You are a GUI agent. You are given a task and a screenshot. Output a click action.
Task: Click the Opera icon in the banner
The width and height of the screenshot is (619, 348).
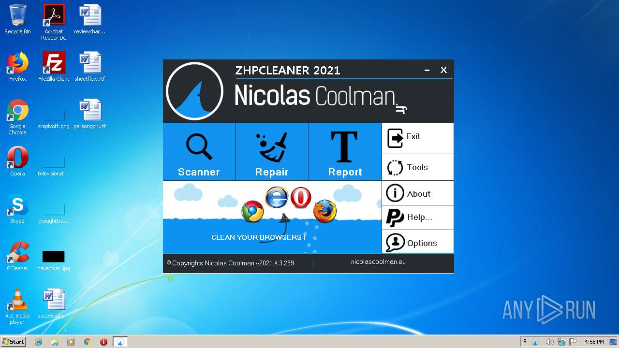tap(301, 198)
